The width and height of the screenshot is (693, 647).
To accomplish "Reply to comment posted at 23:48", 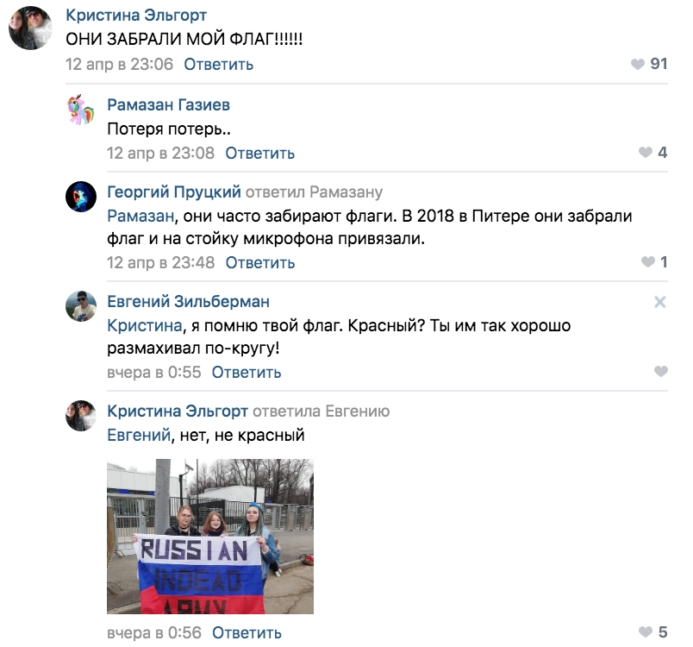I will (x=260, y=263).
